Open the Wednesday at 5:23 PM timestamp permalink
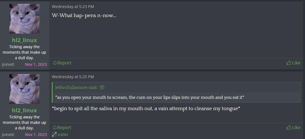Viewport: 305px width, 139px height. [73, 7]
